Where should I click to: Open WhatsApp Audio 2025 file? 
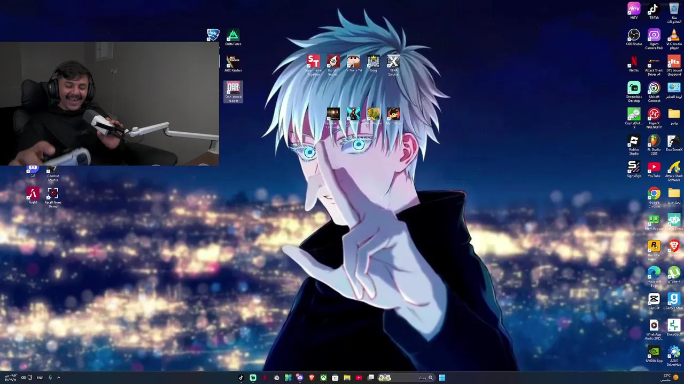point(654,329)
